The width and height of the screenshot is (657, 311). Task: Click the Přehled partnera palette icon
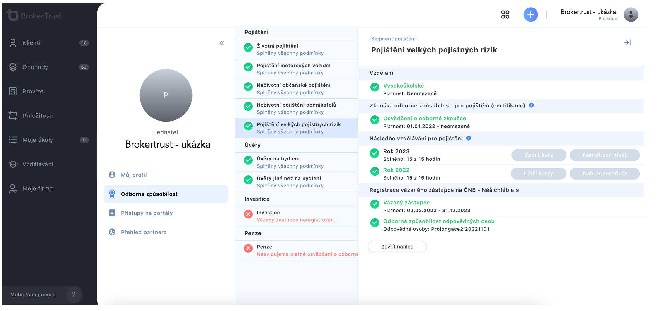click(x=112, y=232)
